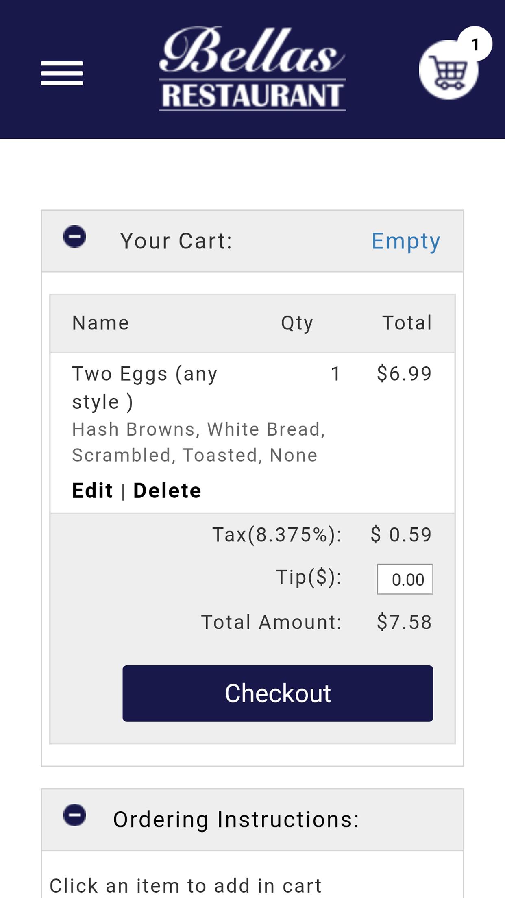Select the Two Eggs (any style) item name
The width and height of the screenshot is (505, 898).
[x=145, y=388]
